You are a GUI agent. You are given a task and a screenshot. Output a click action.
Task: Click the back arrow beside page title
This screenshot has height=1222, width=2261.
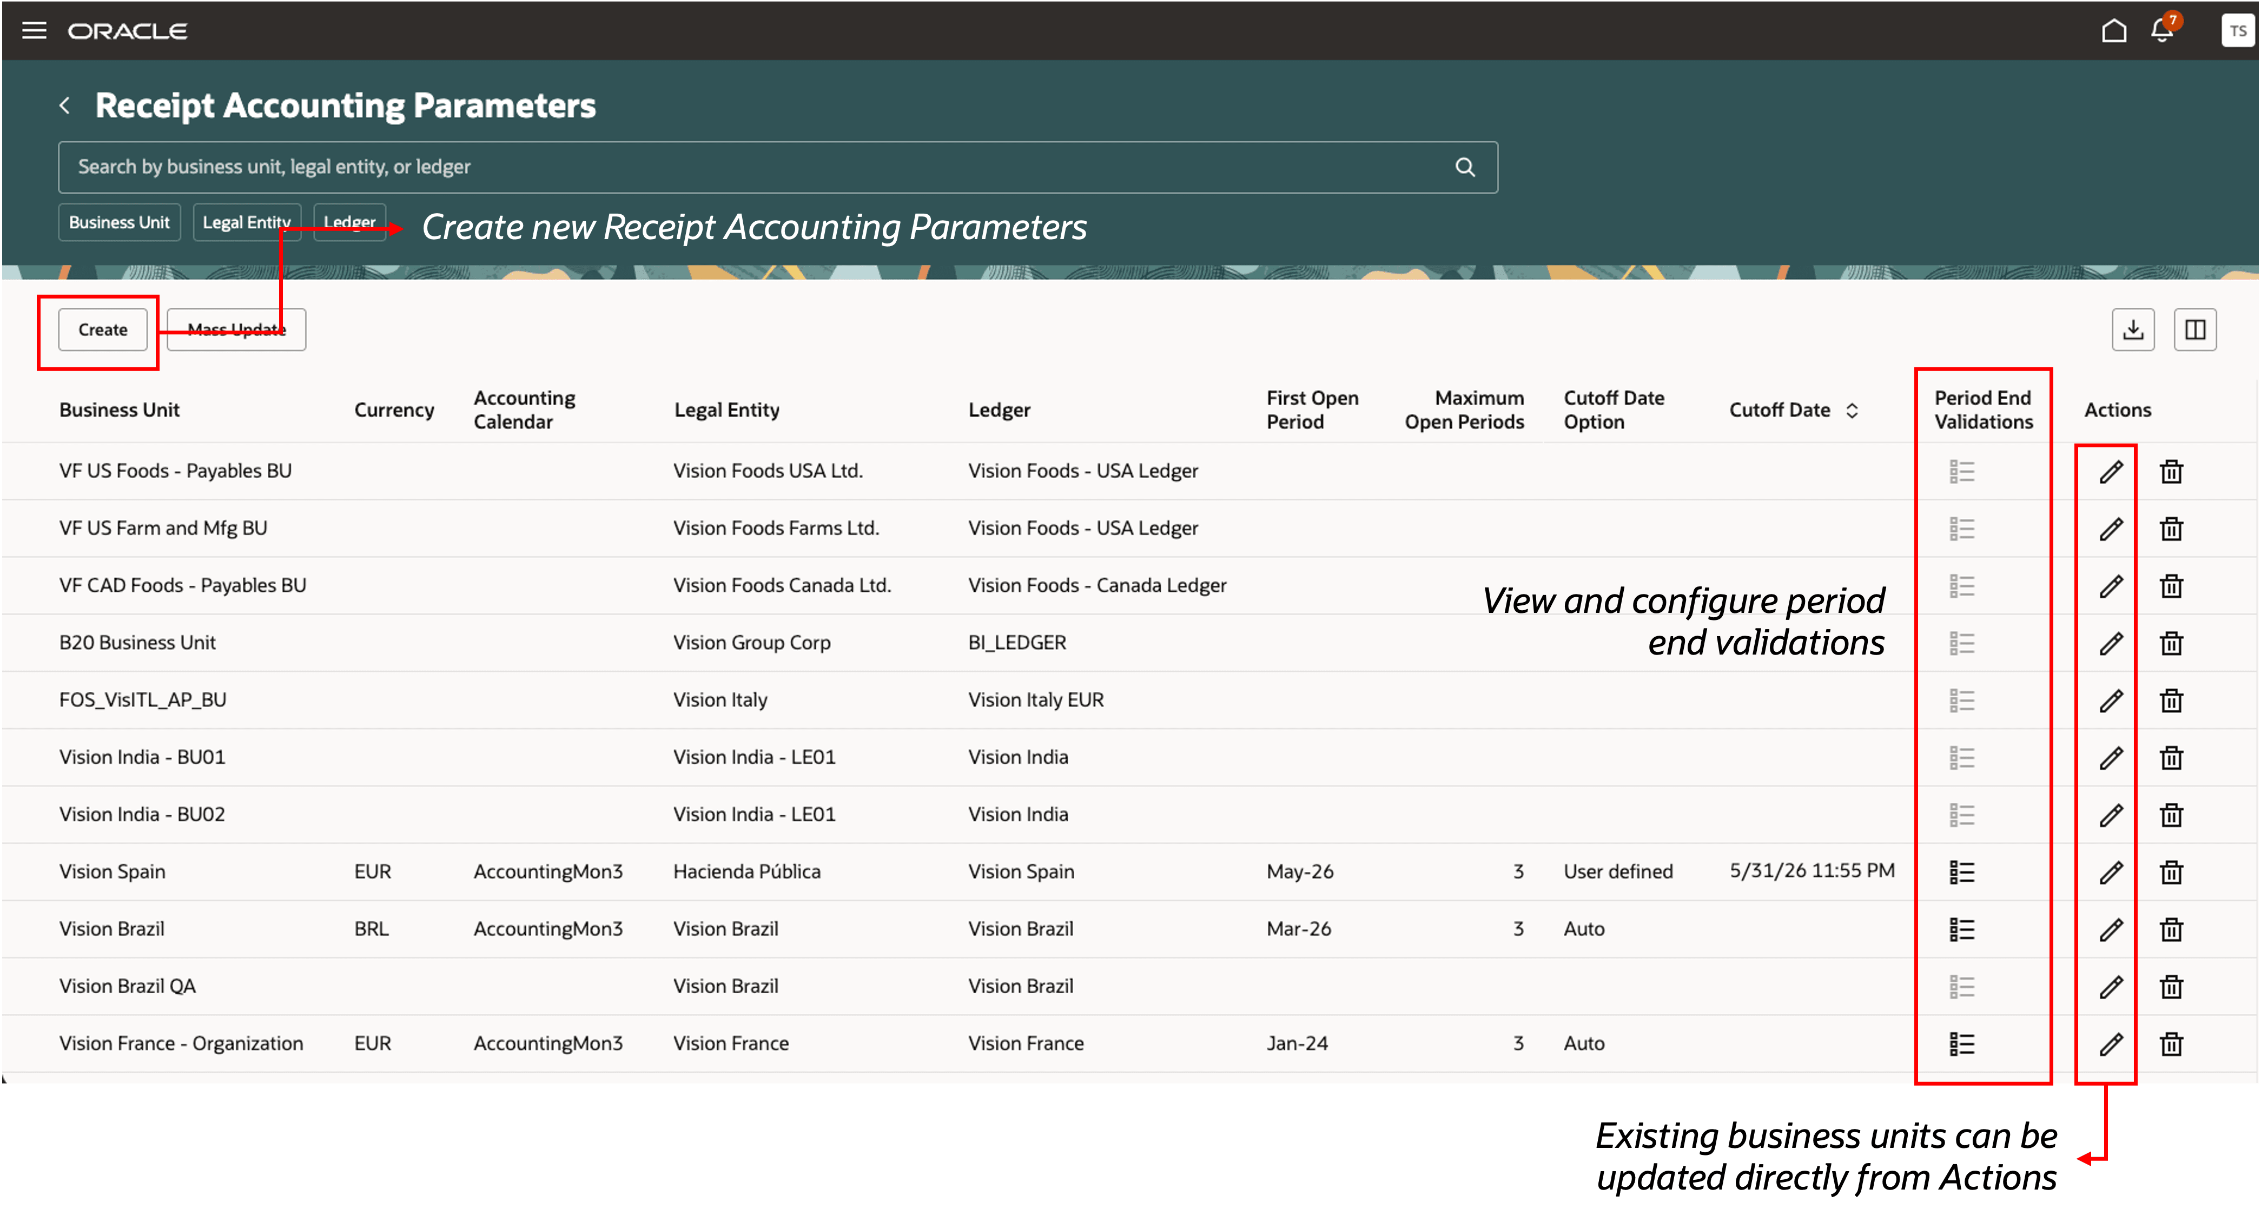coord(65,105)
